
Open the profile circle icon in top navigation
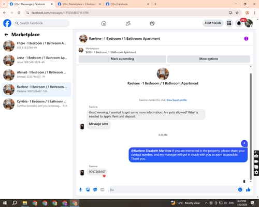pyautogui.click(x=152, y=23)
